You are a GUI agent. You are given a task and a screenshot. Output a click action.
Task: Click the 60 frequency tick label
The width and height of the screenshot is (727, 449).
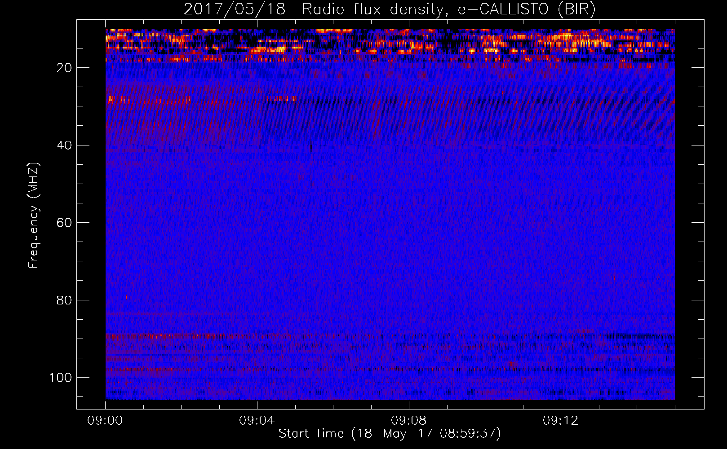[x=65, y=223]
